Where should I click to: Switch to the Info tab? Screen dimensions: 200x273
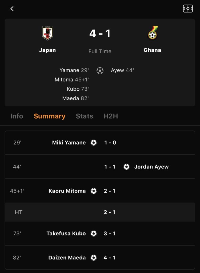17,116
